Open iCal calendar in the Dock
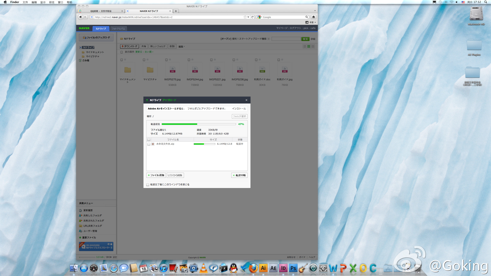491x276 pixels. tap(144, 268)
